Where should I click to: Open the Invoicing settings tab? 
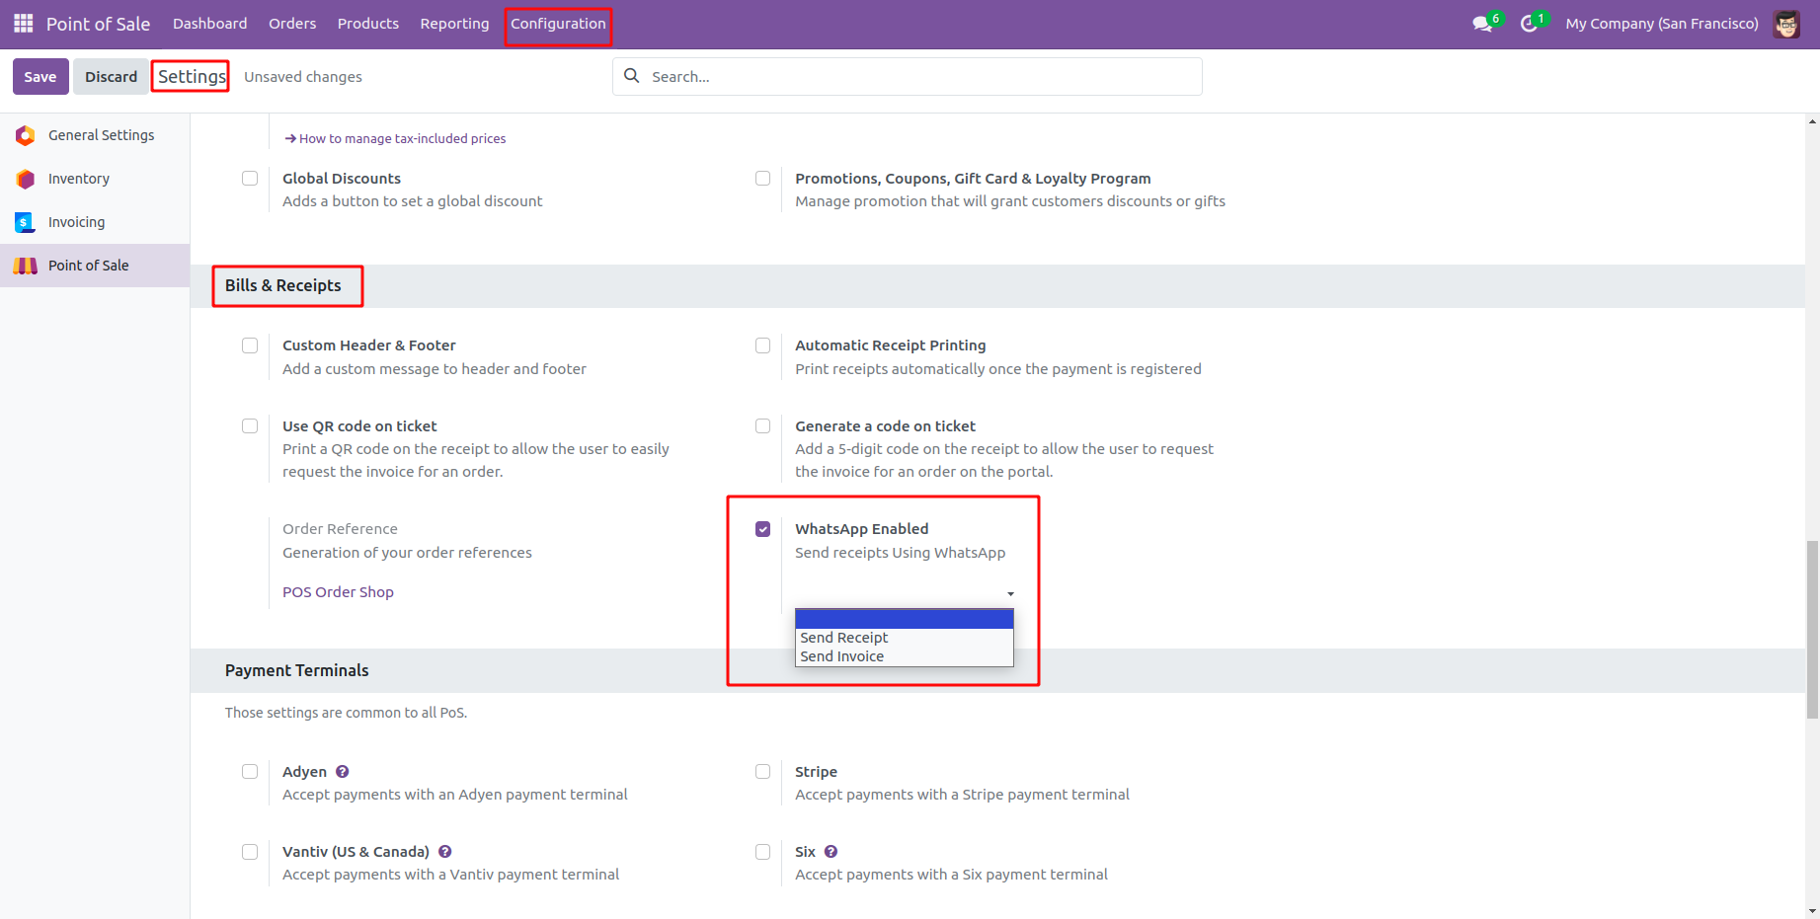coord(95,222)
